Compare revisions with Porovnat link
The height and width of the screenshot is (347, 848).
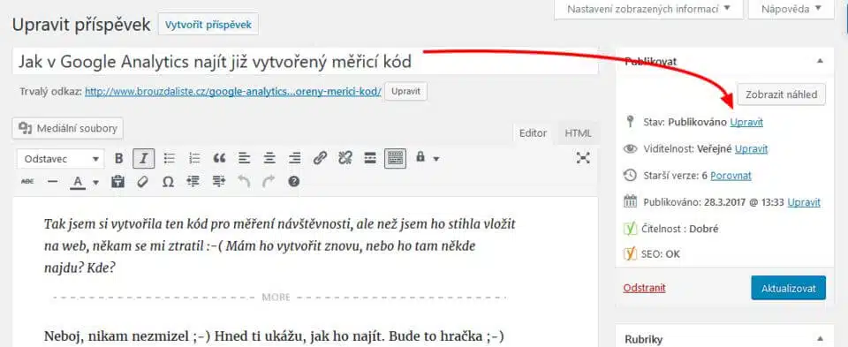click(731, 175)
